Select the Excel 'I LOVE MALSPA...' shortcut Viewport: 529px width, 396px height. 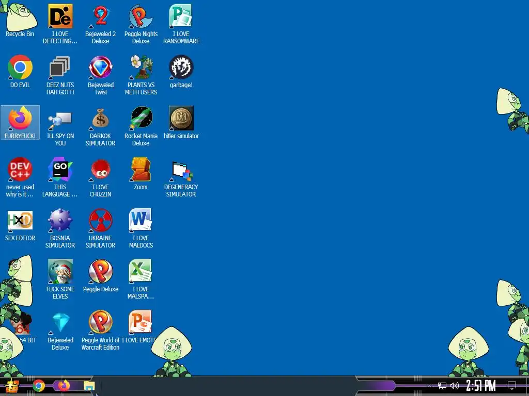[x=141, y=279]
